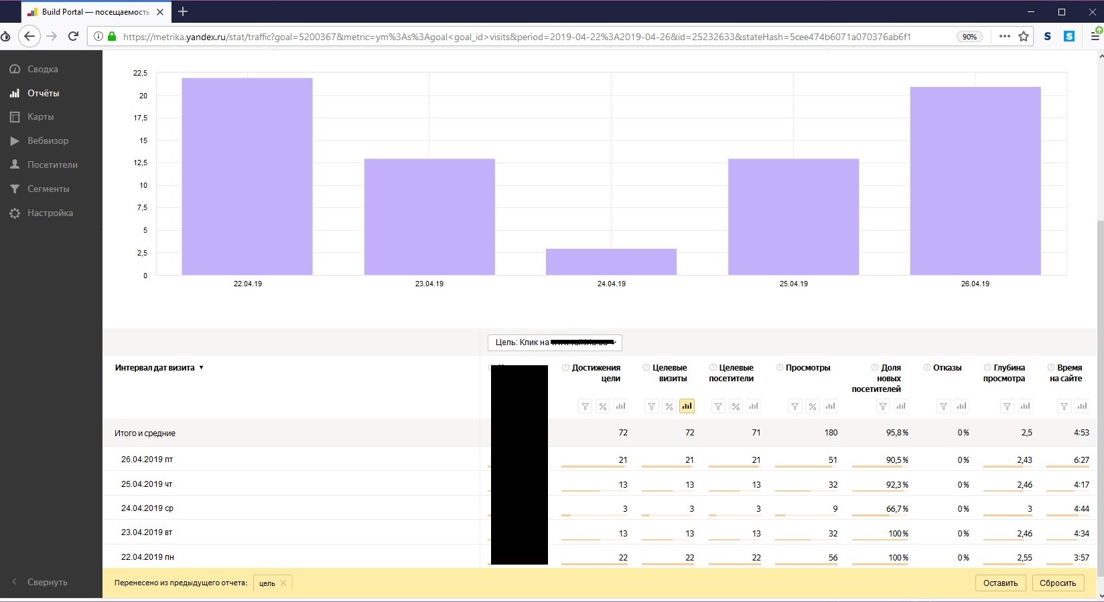Open the Сводка dashboard icon in sidebar
Viewport: 1104px width, 602px height.
pos(15,69)
